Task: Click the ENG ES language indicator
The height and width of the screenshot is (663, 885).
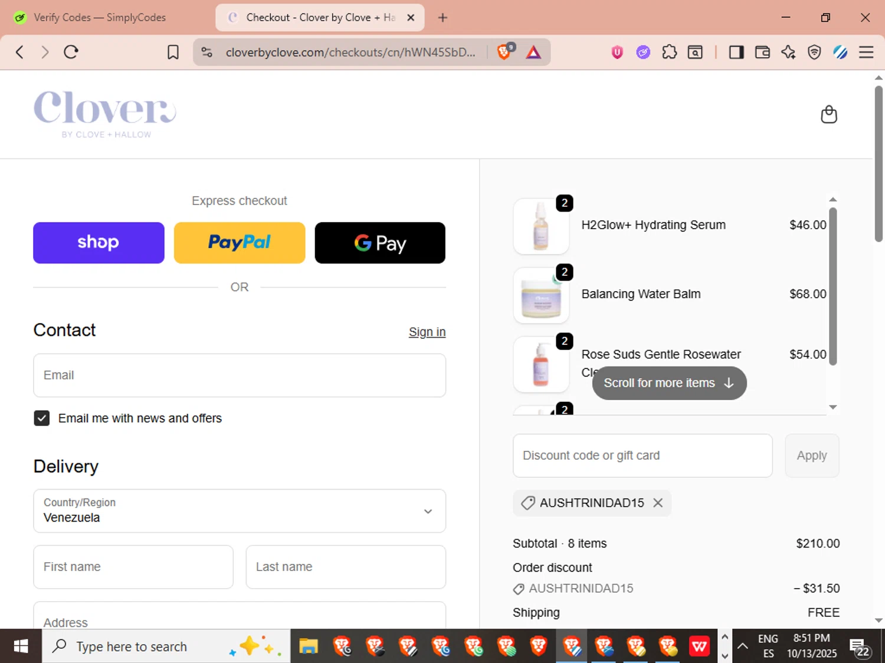Action: [x=768, y=646]
